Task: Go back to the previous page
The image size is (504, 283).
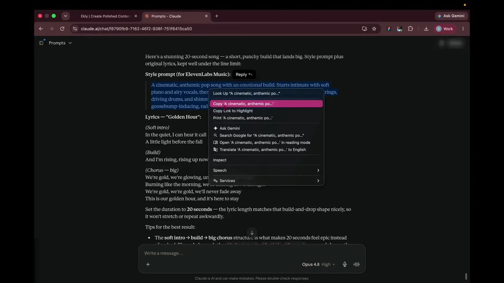Action: pyautogui.click(x=41, y=29)
